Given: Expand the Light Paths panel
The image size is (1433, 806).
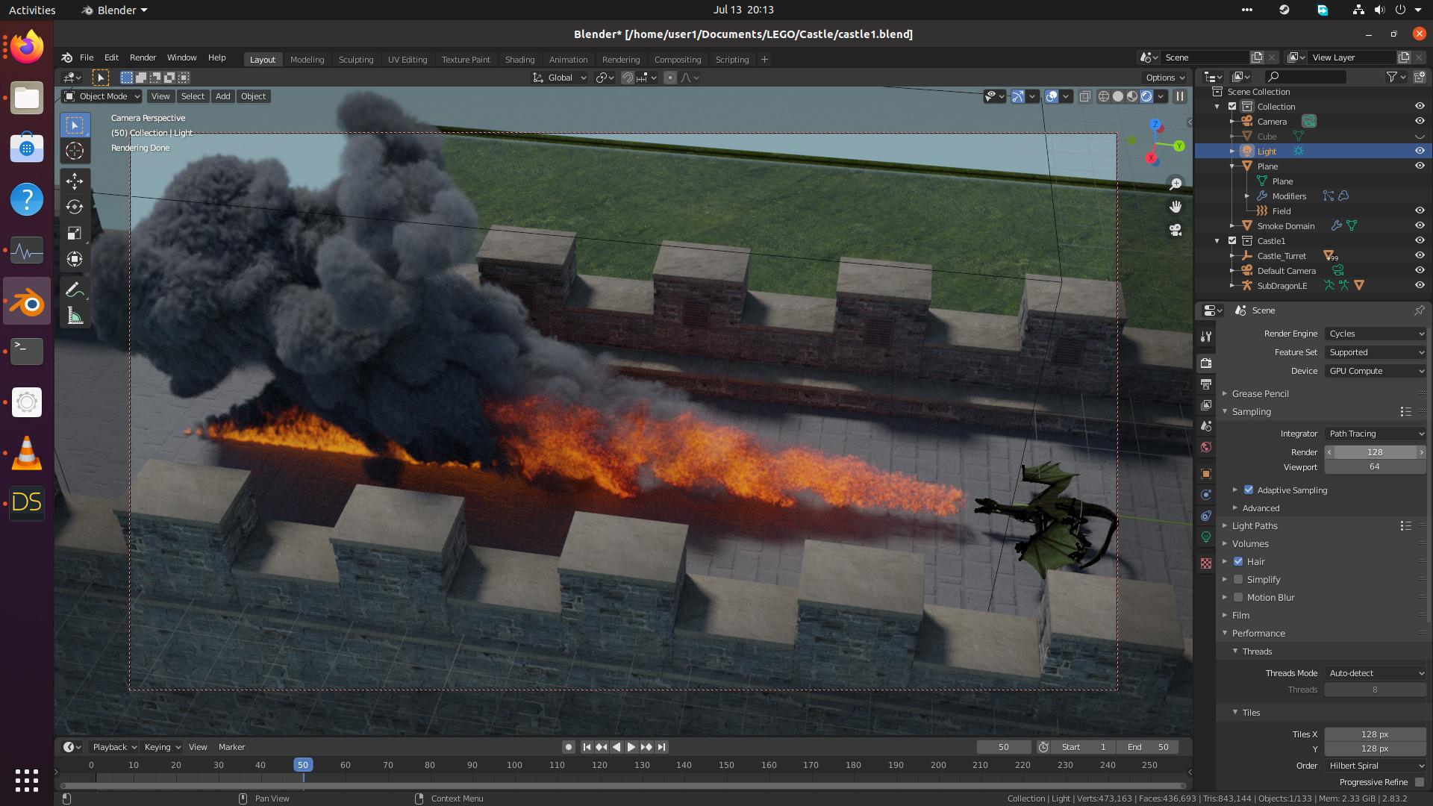Looking at the screenshot, I should click(1255, 526).
